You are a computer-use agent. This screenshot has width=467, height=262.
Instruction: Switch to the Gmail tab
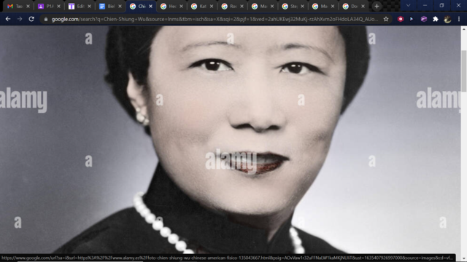[15, 7]
